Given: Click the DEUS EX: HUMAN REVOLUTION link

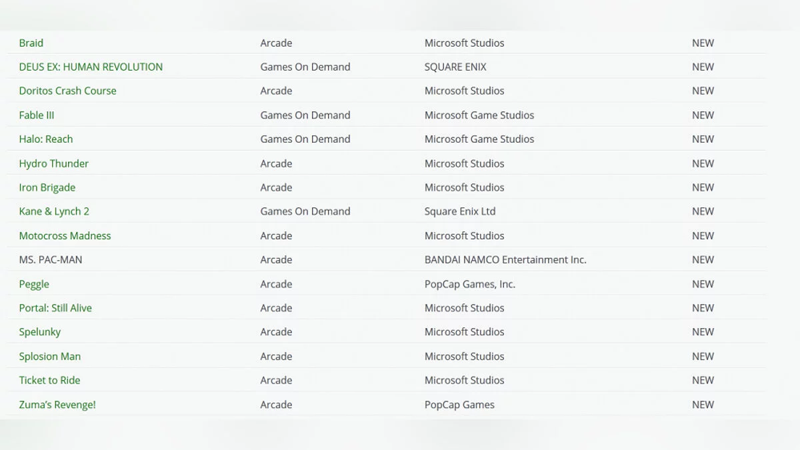Looking at the screenshot, I should (91, 67).
